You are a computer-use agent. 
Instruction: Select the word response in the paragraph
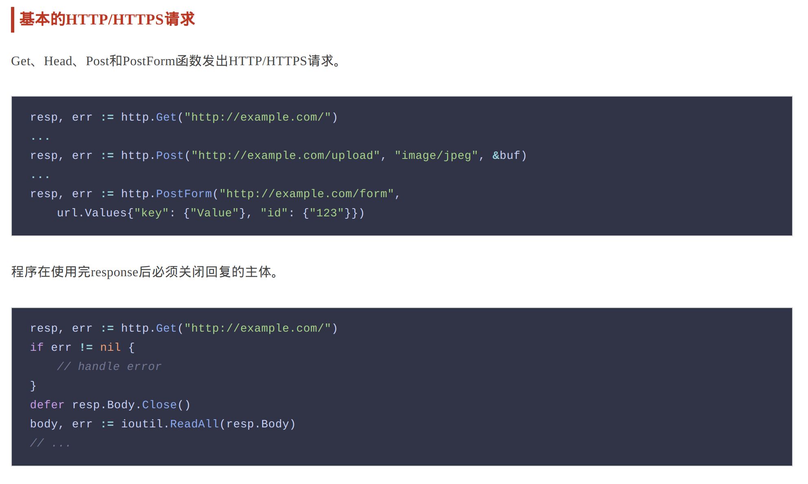[114, 272]
